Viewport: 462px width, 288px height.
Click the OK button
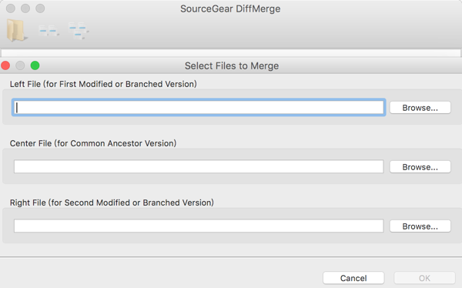click(x=424, y=278)
